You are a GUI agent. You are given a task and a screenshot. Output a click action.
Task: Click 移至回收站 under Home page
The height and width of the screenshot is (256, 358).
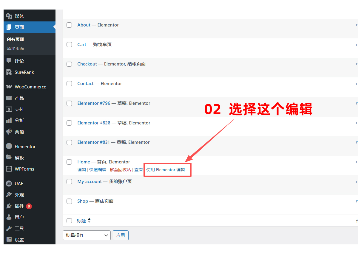coord(120,170)
